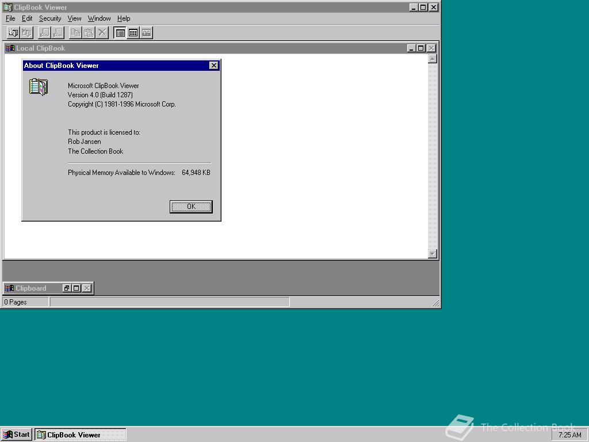Click 'The Collection Book' text in dialog
589x442 pixels.
pyautogui.click(x=95, y=151)
